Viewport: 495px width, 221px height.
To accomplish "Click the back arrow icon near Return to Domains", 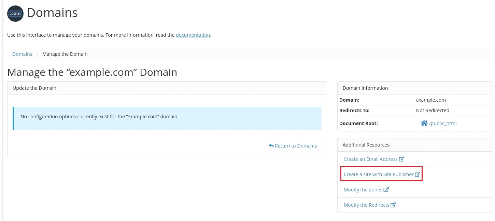I will (271, 146).
